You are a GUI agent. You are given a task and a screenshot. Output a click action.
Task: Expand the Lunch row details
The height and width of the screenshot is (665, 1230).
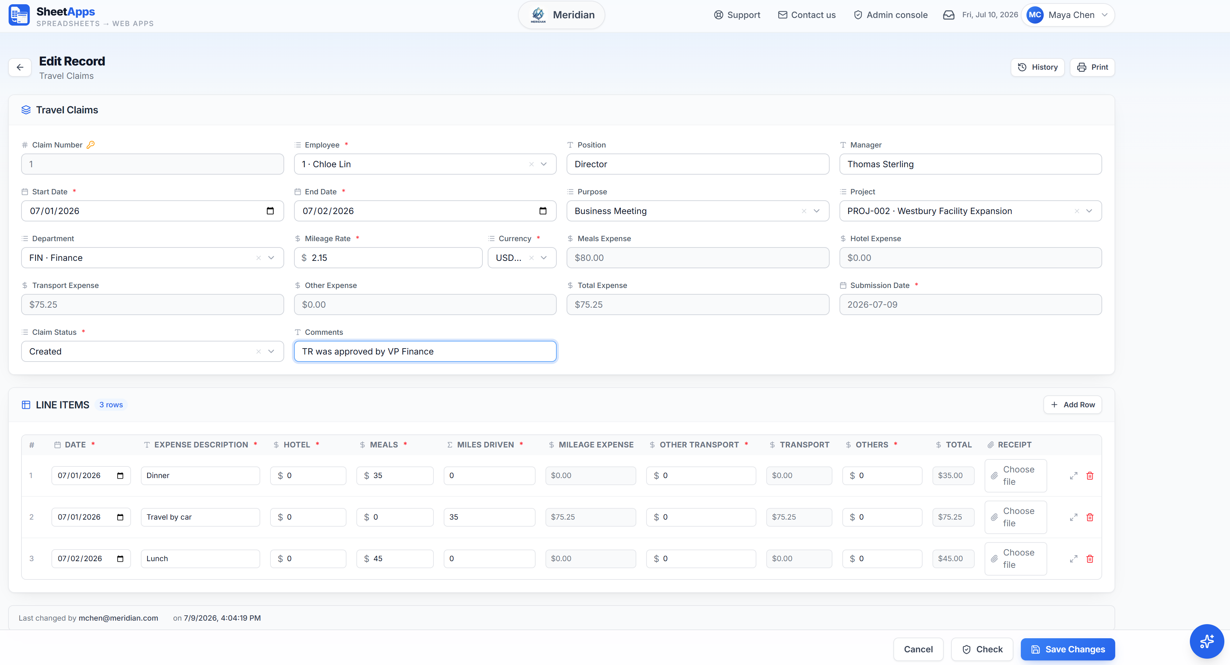1073,559
